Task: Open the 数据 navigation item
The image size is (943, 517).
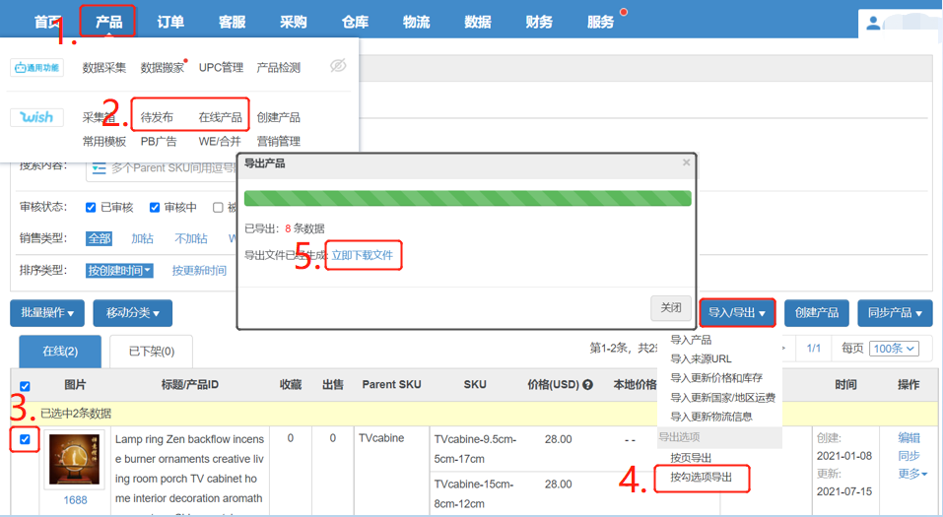Action: [478, 23]
